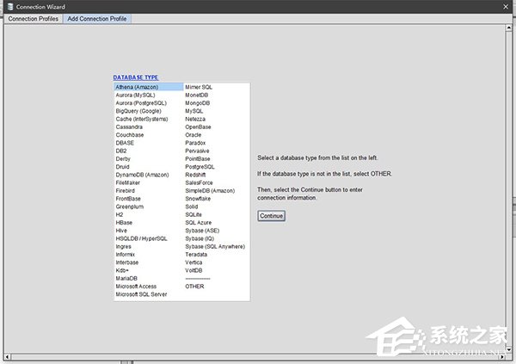Select Druid database type

click(122, 167)
